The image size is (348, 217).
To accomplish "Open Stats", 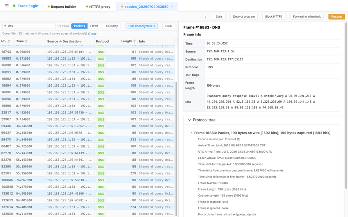I will pos(219,17).
